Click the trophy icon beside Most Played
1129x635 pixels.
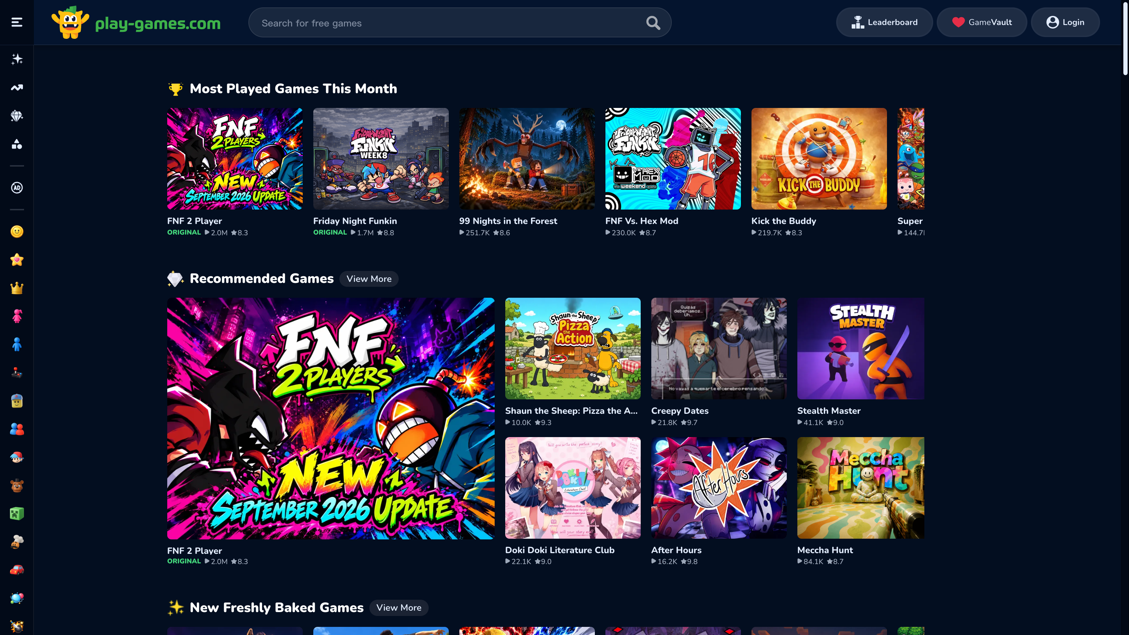coord(175,89)
